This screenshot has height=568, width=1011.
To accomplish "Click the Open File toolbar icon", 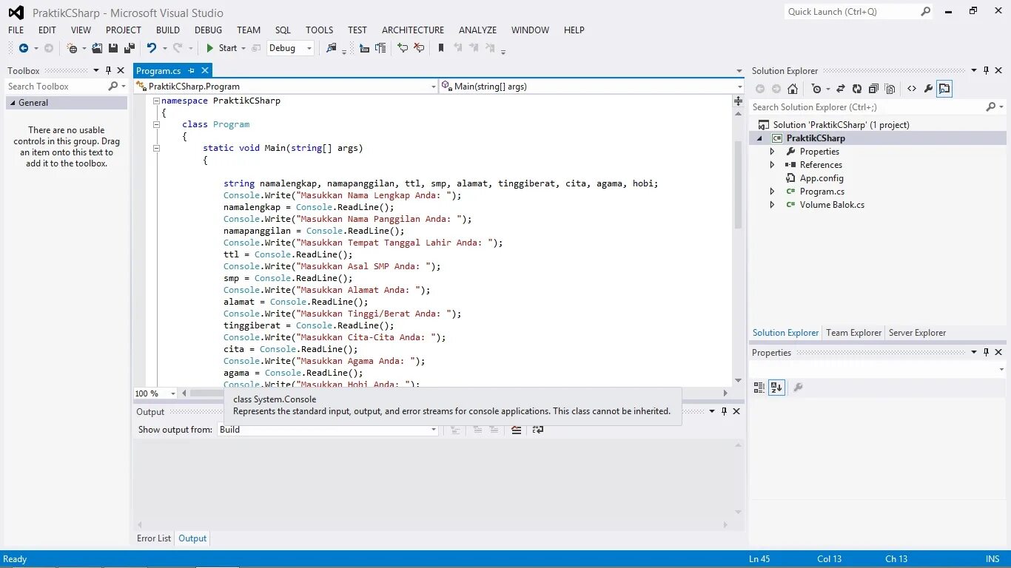I will click(97, 48).
